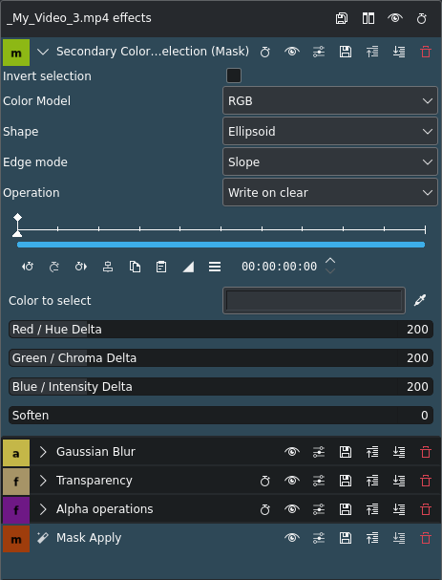The image size is (442, 580).
Task: Disable Secondary Color Selection effect eye
Action: tap(292, 52)
